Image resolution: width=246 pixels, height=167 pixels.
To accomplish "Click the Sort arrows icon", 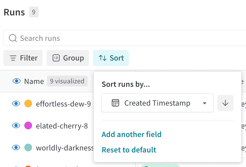I will (102, 58).
